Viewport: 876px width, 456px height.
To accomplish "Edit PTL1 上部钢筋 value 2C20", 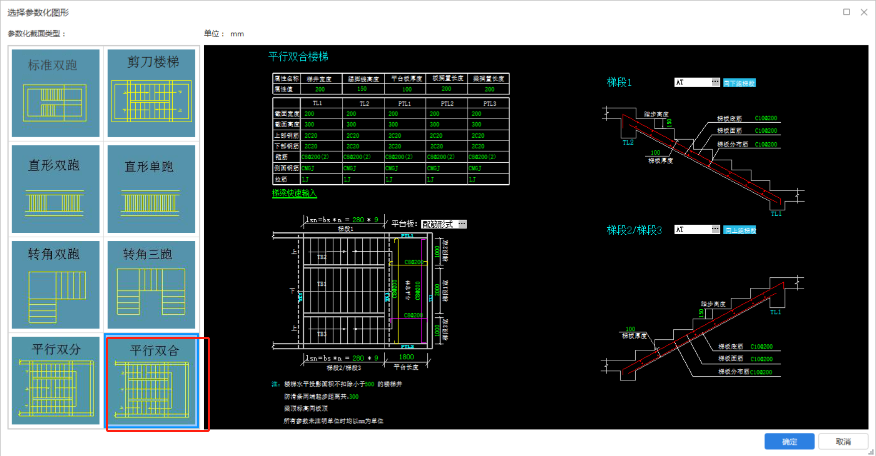I will 394,136.
